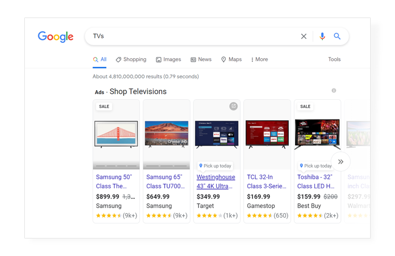Switch to the Shopping tab
Viewport: 395px width, 256px height.
(x=131, y=59)
